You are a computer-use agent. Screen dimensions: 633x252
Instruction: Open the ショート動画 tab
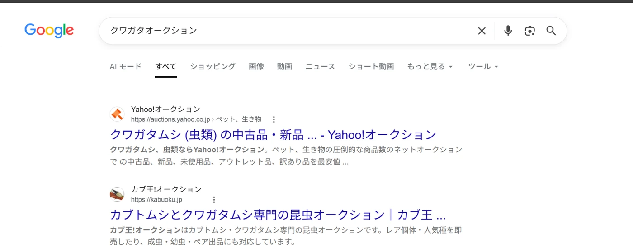pyautogui.click(x=371, y=66)
